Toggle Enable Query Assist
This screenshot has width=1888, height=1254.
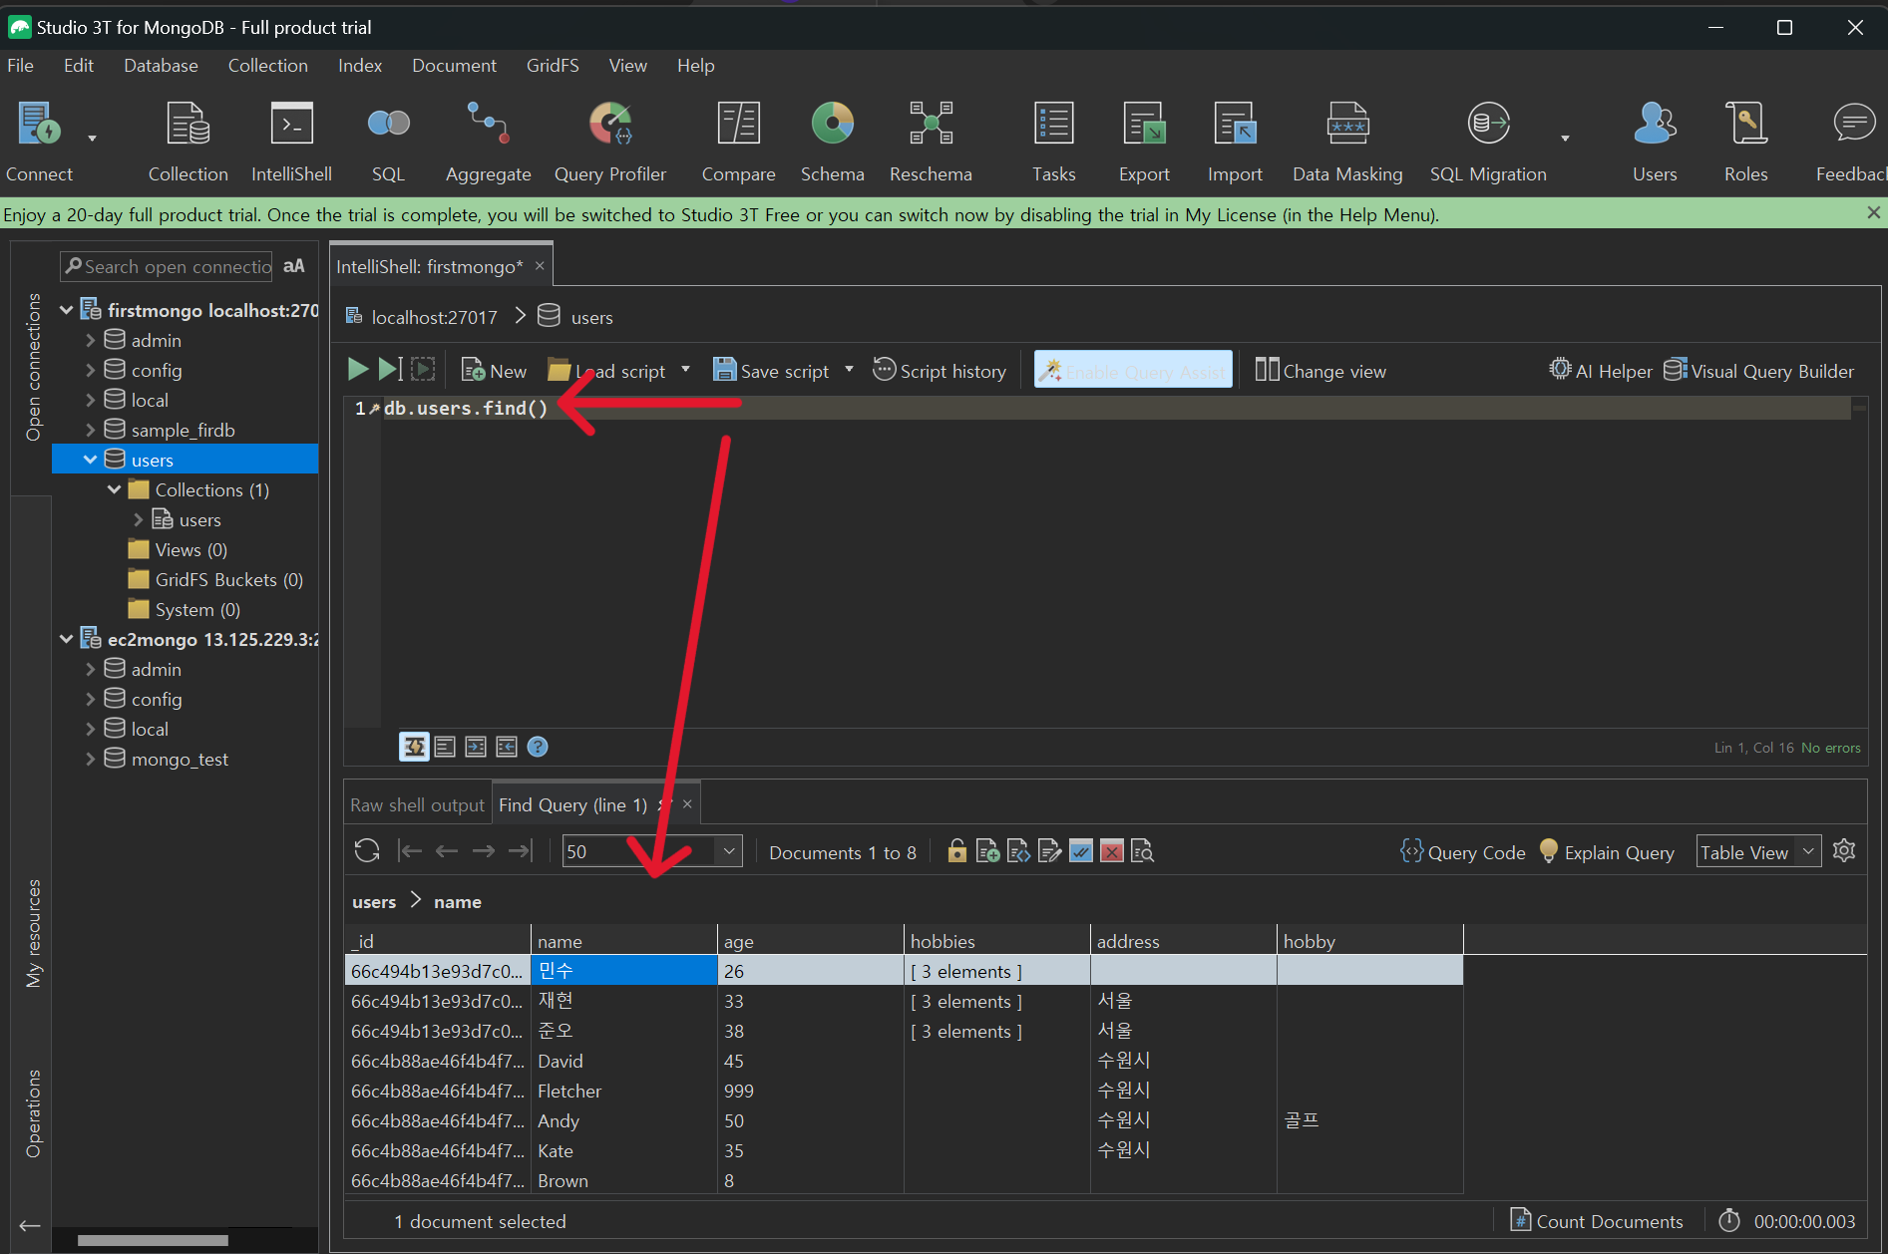(x=1134, y=371)
